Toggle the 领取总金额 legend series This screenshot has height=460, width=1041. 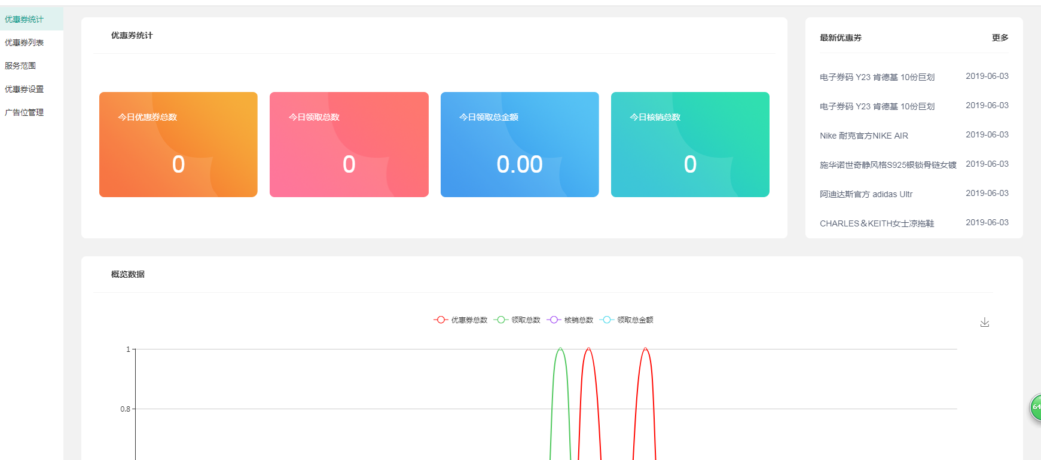click(627, 320)
